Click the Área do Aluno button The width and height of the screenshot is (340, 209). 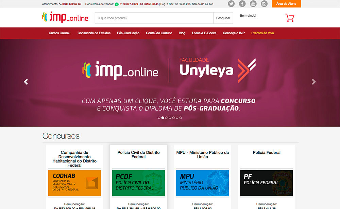(286, 4)
